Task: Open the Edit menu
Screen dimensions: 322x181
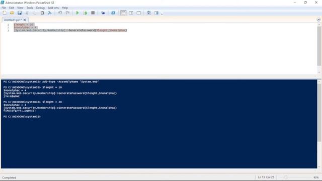Action: pos(12,8)
